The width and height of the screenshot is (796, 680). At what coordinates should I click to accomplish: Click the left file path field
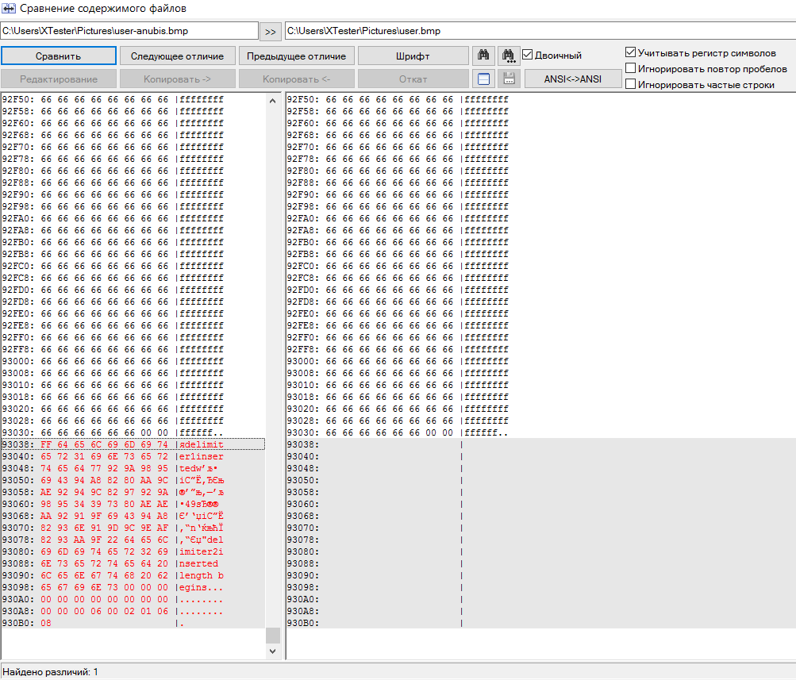[x=129, y=31]
